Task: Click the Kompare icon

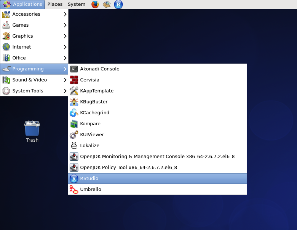Action: pyautogui.click(x=74, y=124)
